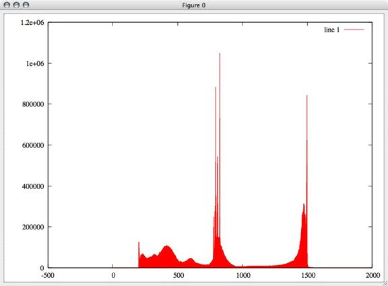Minimize the Figure 0 window
This screenshot has width=388, height=286.
[x=16, y=5]
